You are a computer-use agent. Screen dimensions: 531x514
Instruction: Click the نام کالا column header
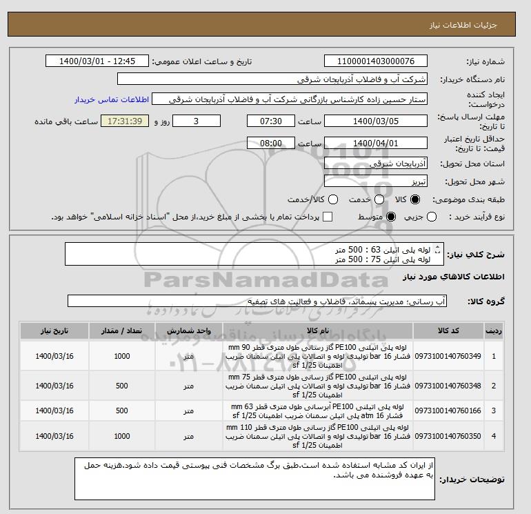[318, 331]
